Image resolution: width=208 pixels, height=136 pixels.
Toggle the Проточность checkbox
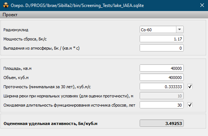click(190, 86)
